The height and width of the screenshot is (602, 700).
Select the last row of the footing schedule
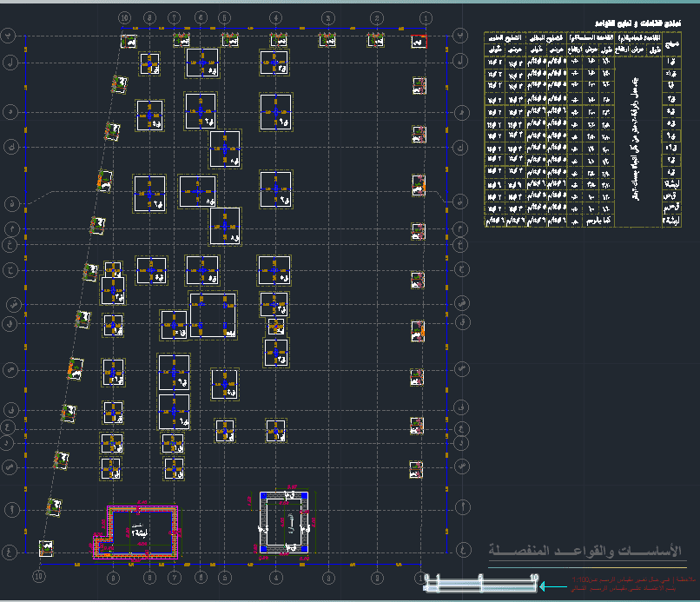coord(583,221)
